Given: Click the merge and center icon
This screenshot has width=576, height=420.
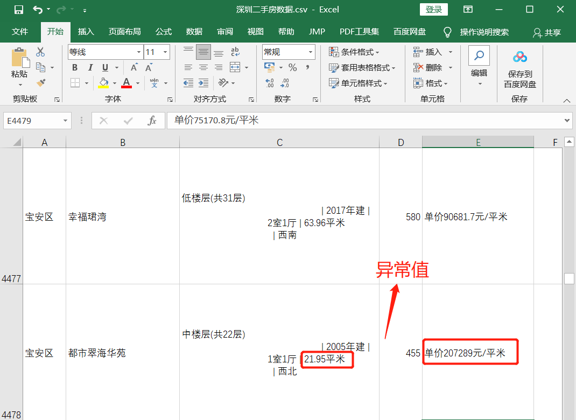Looking at the screenshot, I should (x=236, y=67).
